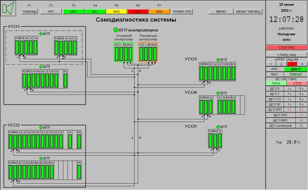Select red aggregate protection unit 3
The image size is (308, 190).
pos(292,64)
